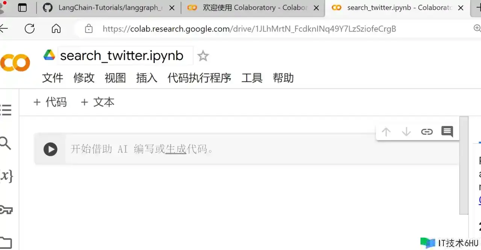Screen dimensions: 481x250
Task: Click the notebook vertical scrollbar
Action: click(x=464, y=165)
